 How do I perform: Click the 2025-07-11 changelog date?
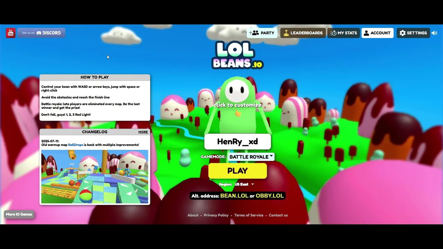50,141
